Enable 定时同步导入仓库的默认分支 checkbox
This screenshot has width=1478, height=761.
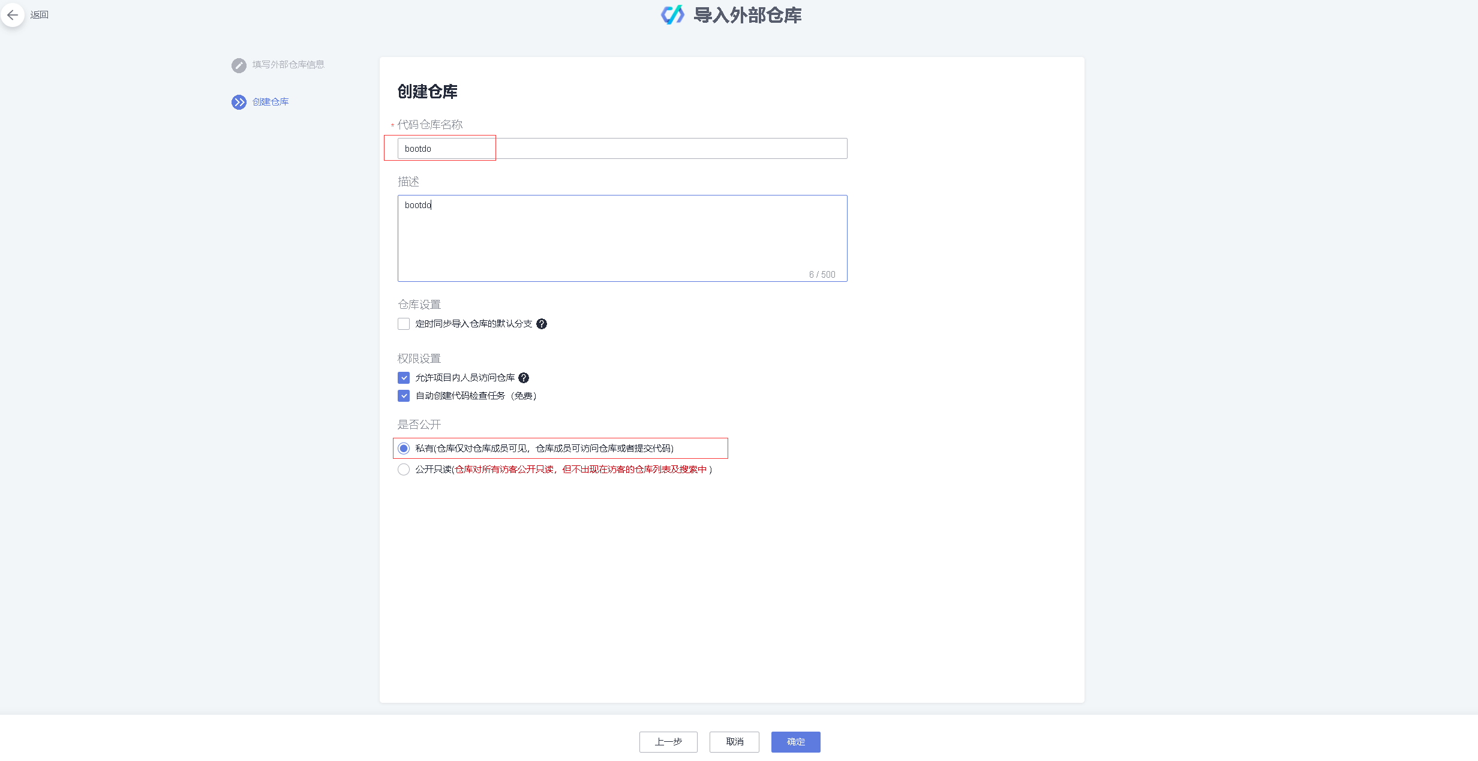click(403, 323)
